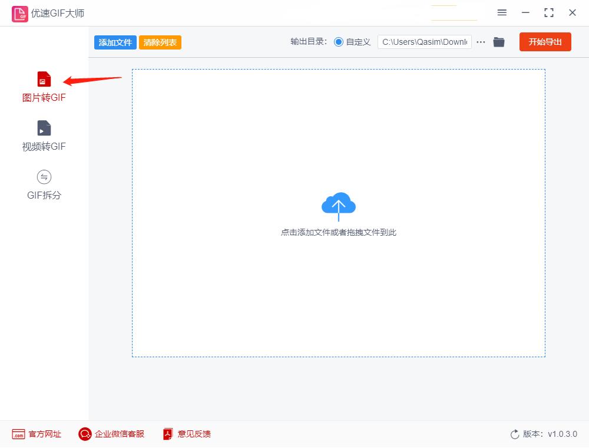Start export with 开始导出 button

(x=545, y=42)
